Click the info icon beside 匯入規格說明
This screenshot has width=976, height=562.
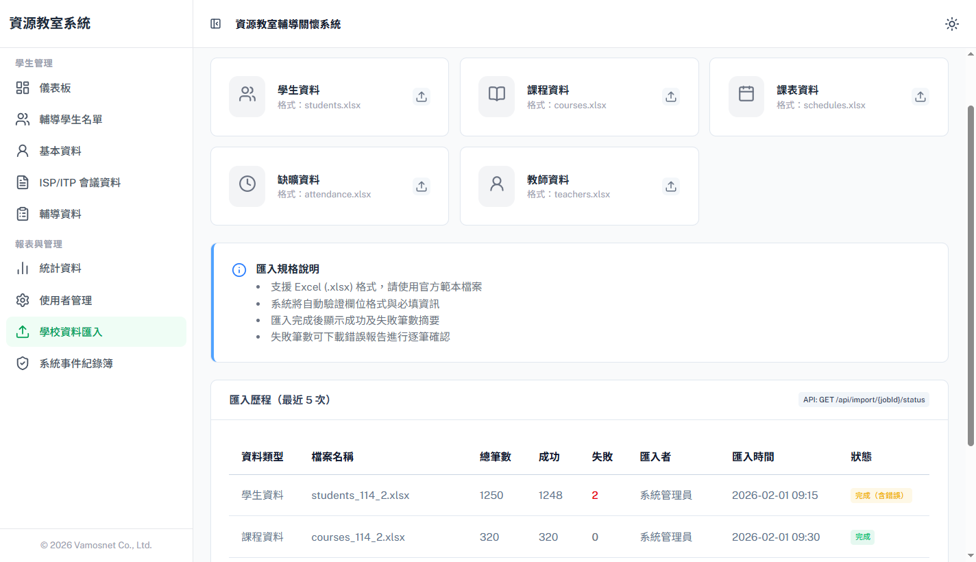tap(239, 270)
